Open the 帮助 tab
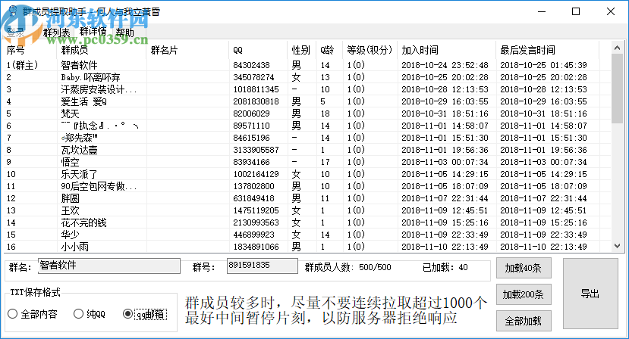The height and width of the screenshot is (339, 629). tap(124, 33)
